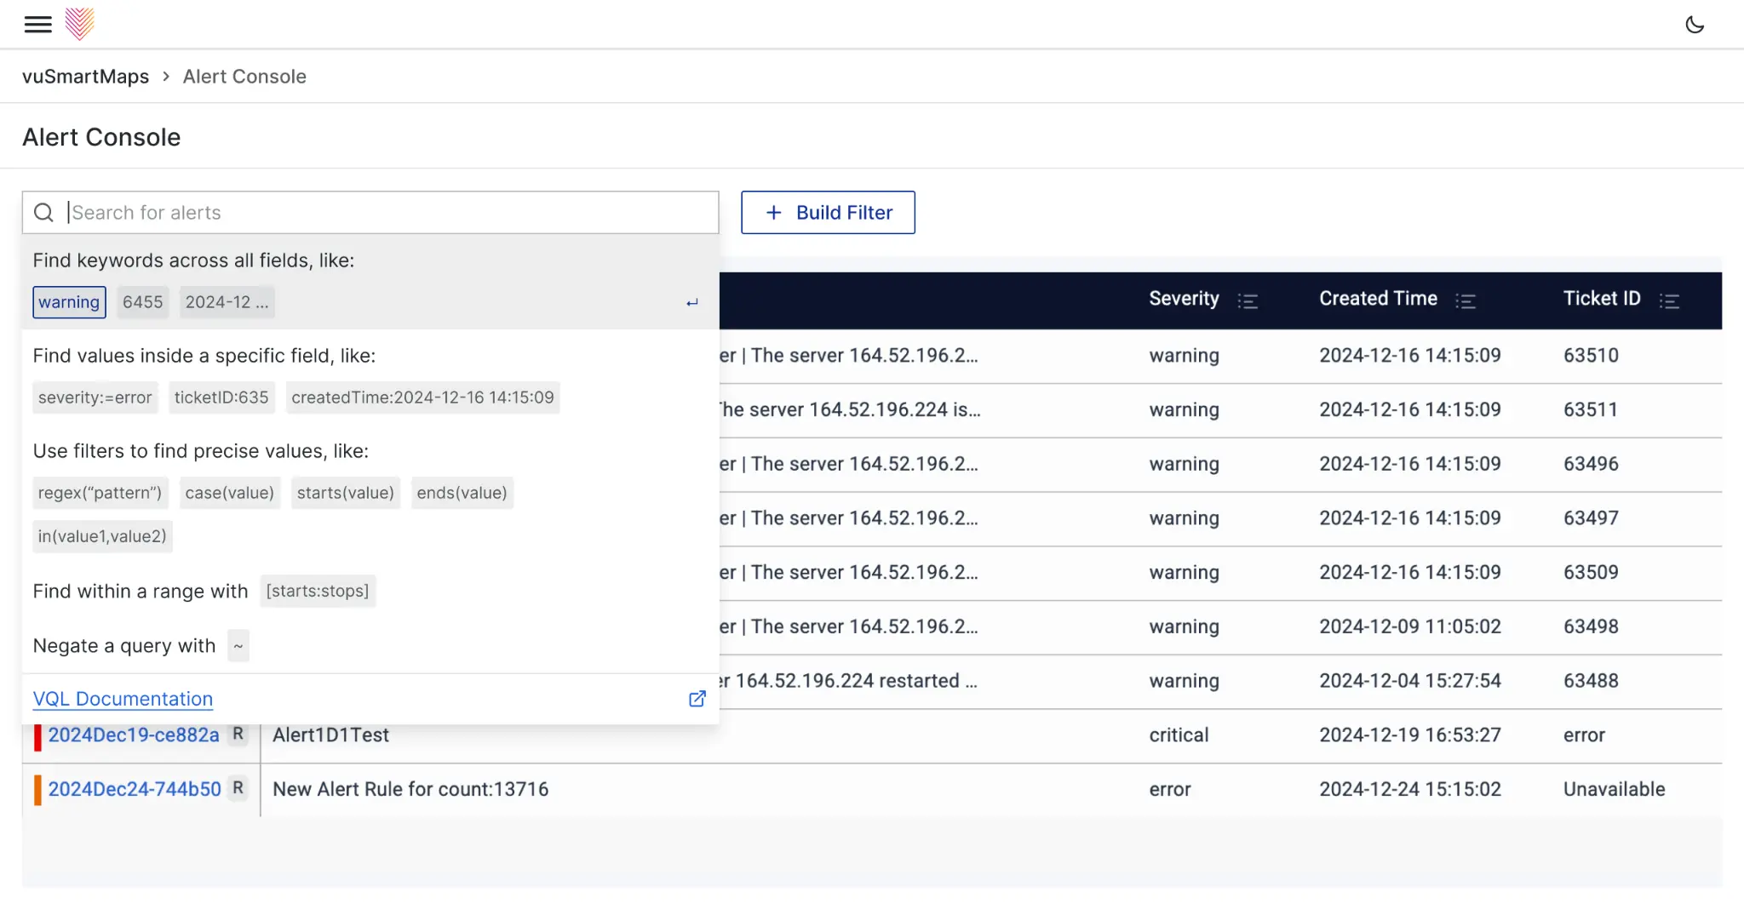Click ticket ID 63511 cell
The width and height of the screenshot is (1744, 915).
point(1590,410)
